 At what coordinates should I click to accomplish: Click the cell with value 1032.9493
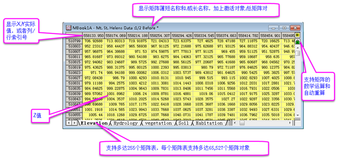[249, 110]
